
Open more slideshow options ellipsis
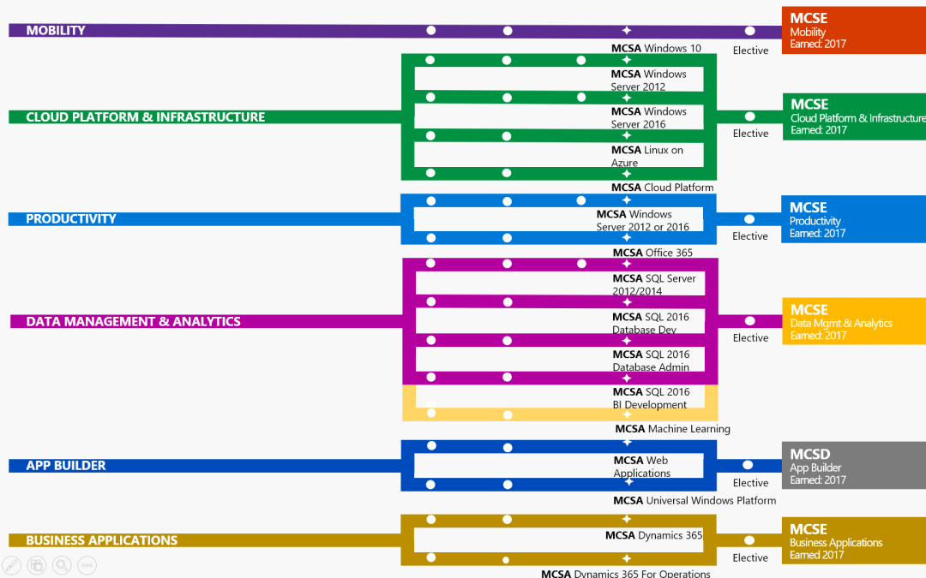(x=86, y=565)
